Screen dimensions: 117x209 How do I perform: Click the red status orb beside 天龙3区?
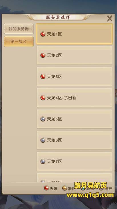[x=43, y=76]
